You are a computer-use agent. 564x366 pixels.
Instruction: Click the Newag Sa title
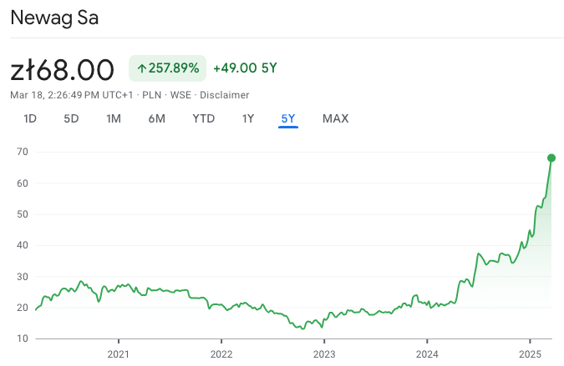[x=54, y=18]
